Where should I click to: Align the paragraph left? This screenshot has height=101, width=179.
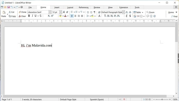point(72,16)
